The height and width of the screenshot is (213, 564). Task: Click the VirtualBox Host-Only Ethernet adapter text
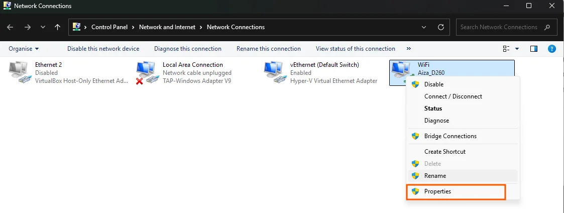pos(82,81)
